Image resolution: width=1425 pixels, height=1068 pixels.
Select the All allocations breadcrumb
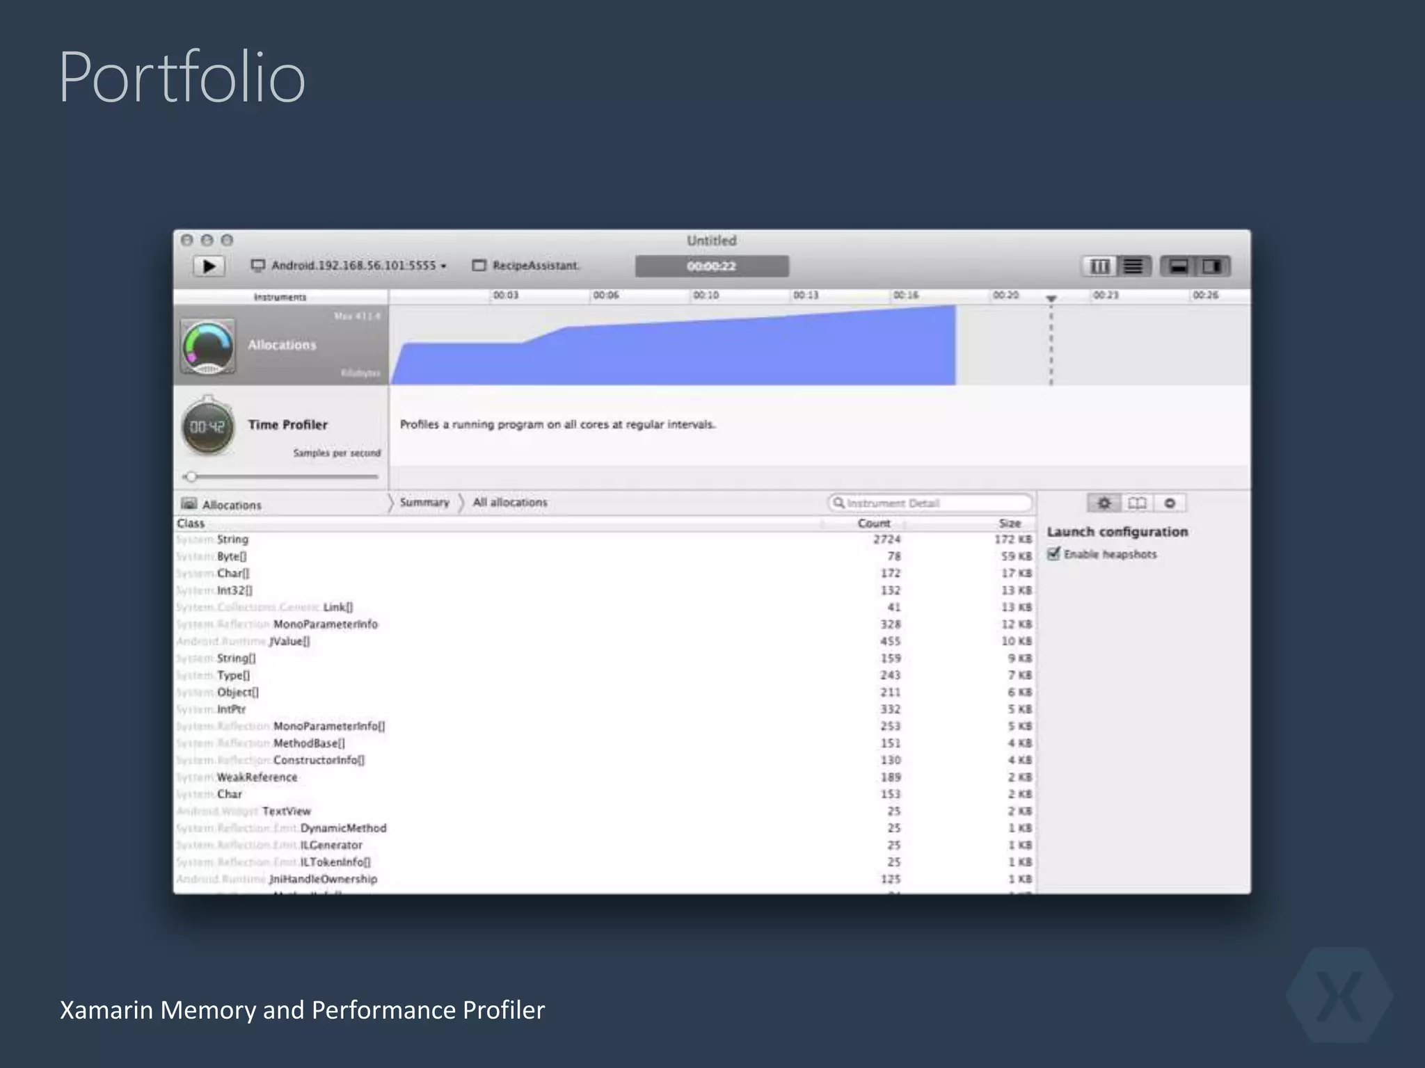510,502
